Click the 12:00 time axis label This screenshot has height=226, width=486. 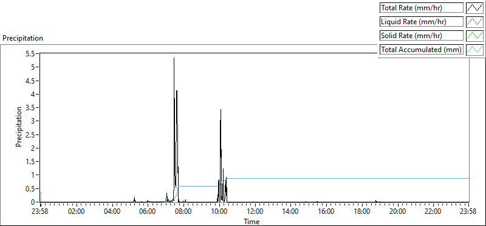[x=255, y=212]
